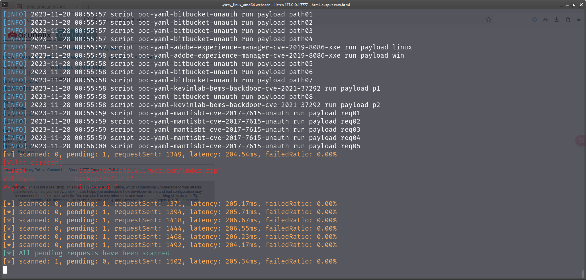Click the 'mantisbt-cve-2017-7615-unauth run payload req01' line
Screen dimensions: 586x280
pos(182,113)
